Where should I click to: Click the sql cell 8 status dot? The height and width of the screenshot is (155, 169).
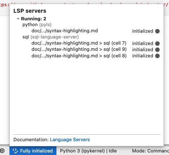[157, 56]
